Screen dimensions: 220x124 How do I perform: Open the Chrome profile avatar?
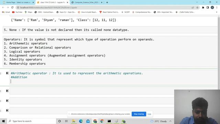pos(212,8)
